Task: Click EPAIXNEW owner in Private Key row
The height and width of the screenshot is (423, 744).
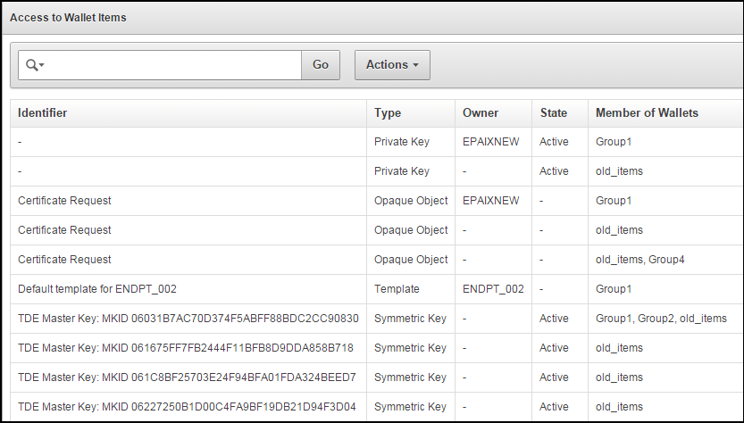Action: [490, 142]
